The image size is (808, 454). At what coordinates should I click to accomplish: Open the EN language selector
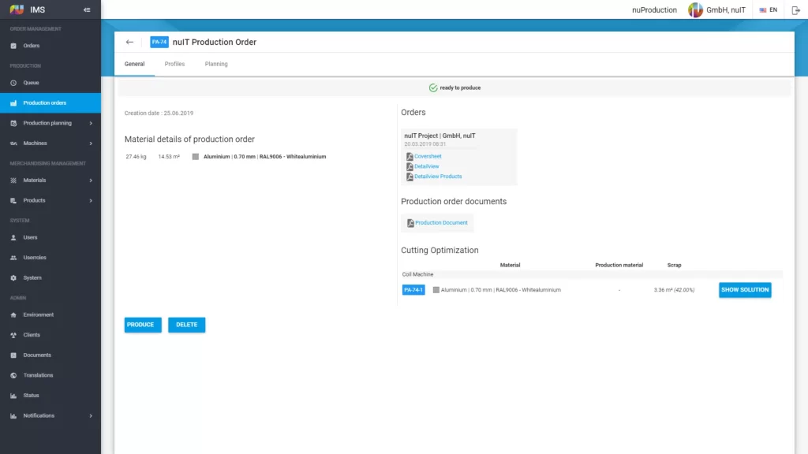click(x=768, y=10)
